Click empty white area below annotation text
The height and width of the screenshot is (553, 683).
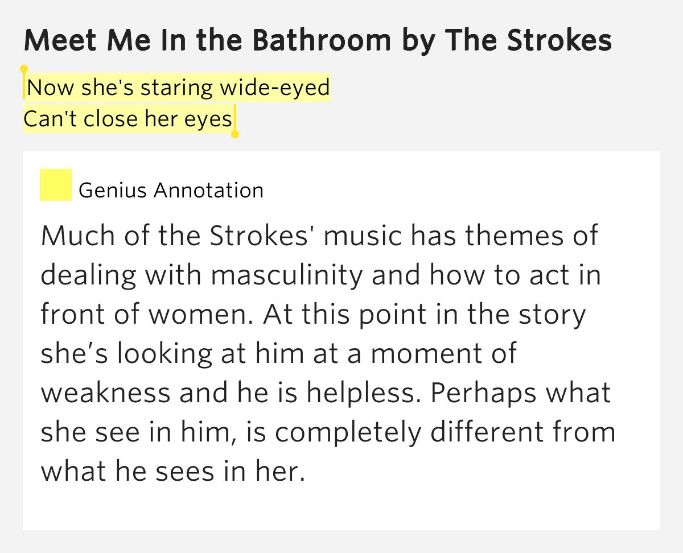[x=341, y=509]
